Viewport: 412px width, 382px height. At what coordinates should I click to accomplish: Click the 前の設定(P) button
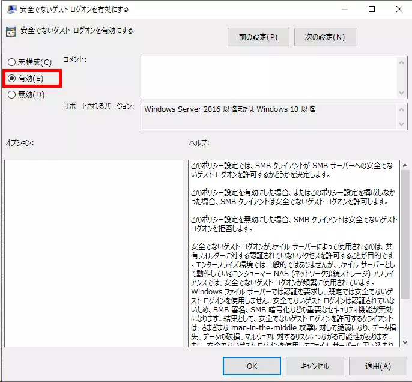258,37
